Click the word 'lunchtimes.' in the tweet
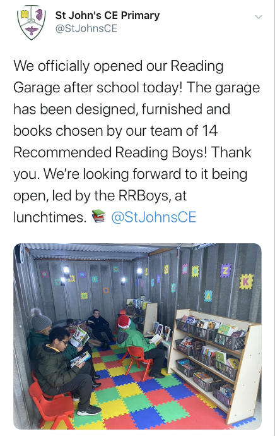This screenshot has width=275, height=436. pyautogui.click(x=50, y=217)
